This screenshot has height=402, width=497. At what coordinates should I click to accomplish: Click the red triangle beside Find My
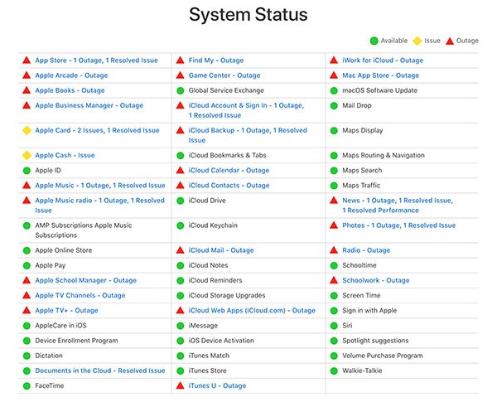[180, 61]
